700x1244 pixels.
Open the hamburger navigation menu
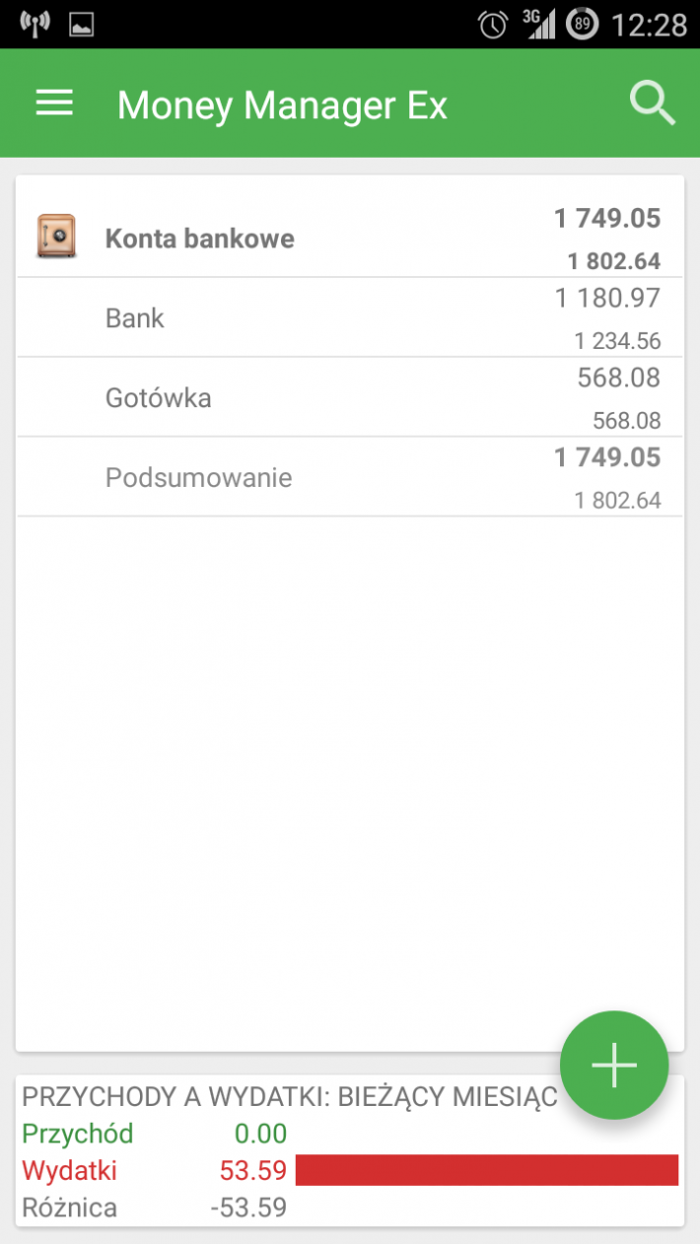coord(54,104)
